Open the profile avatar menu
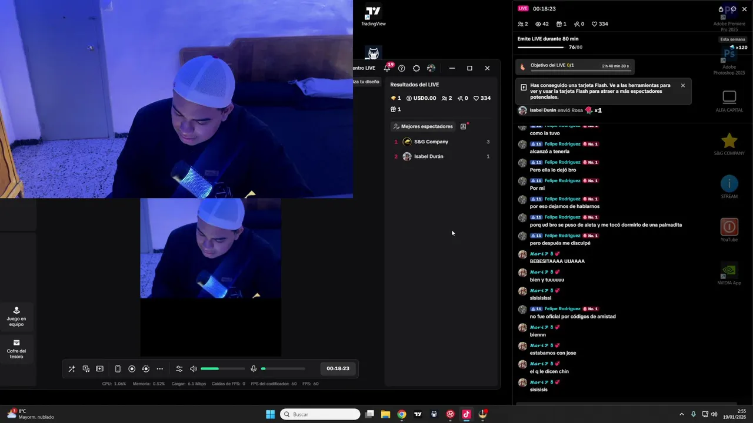Screen dimensions: 753x423 [x=431, y=68]
